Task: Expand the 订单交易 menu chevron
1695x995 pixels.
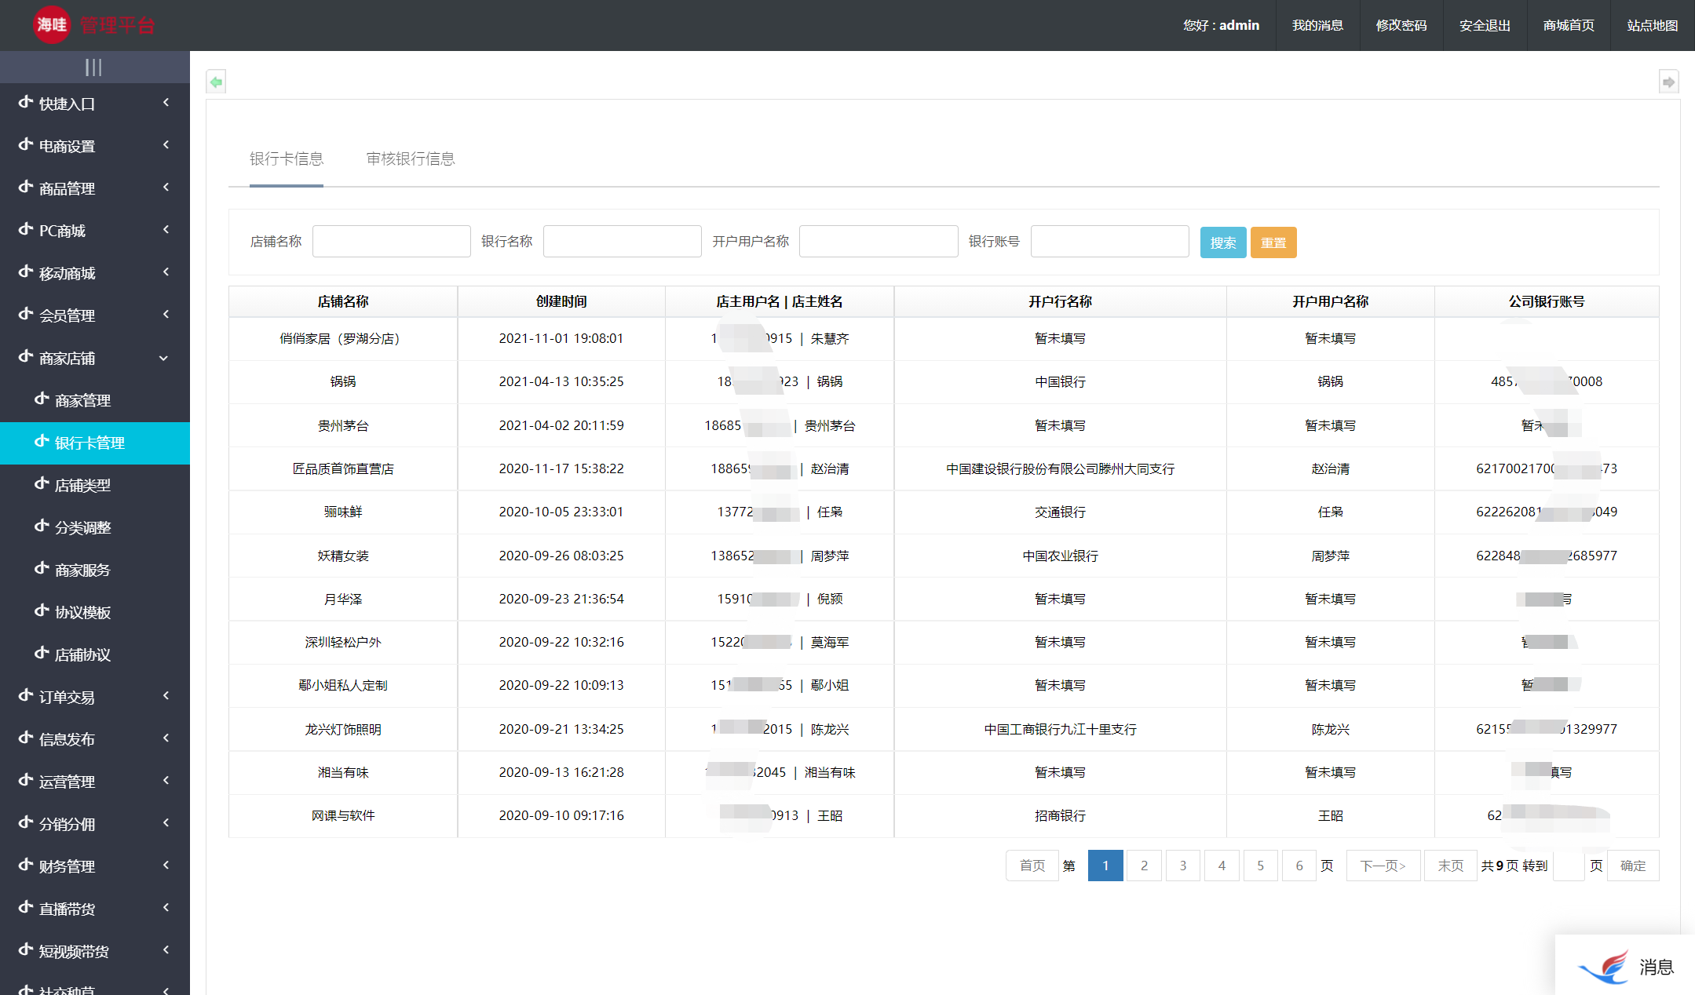Action: pos(166,696)
